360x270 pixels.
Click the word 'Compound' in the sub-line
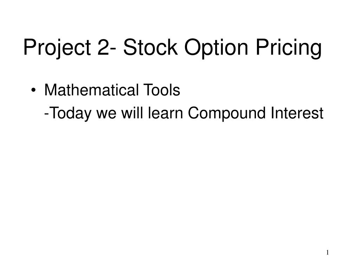(227, 114)
